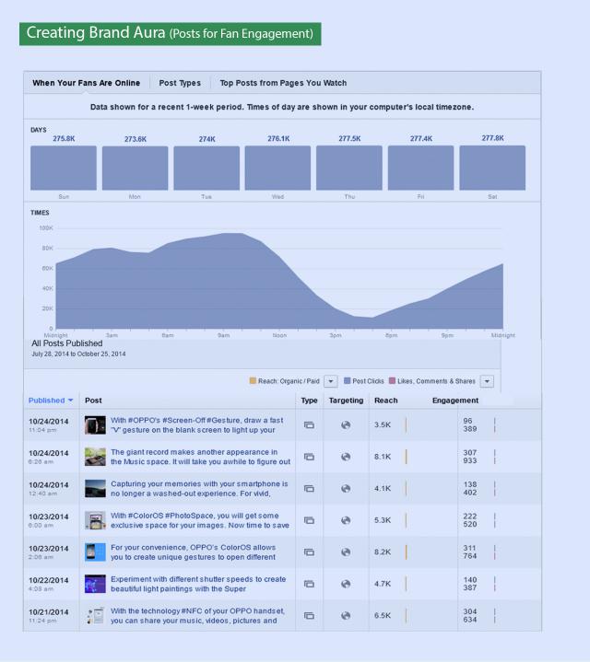Click the thumbnail of the #NFC handset post
Image resolution: width=590 pixels, height=662 pixels.
(94, 615)
